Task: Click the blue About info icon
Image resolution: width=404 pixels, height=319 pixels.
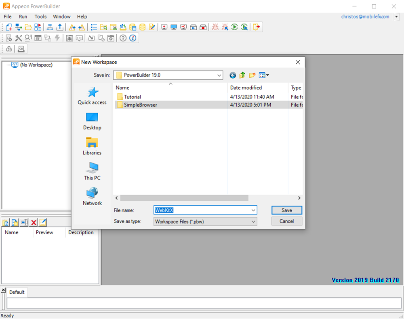Action: pyautogui.click(x=133, y=38)
